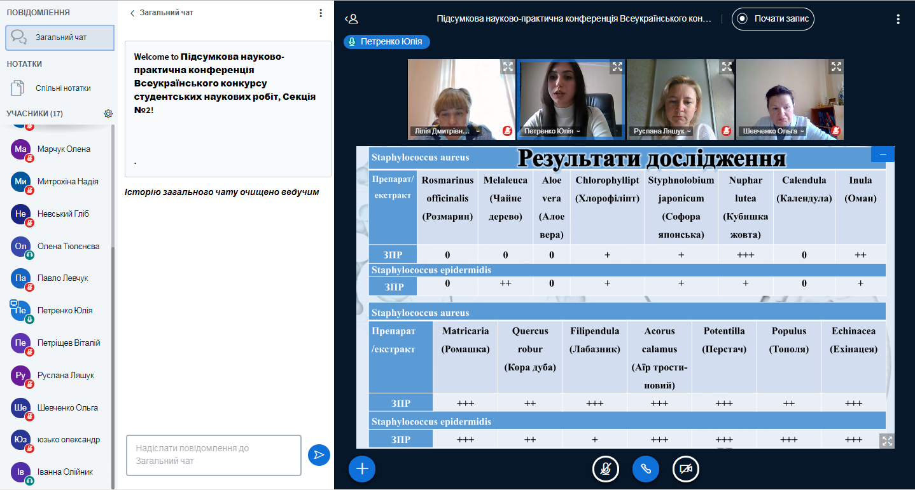The width and height of the screenshot is (915, 490).
Task: Click presenter Петренко Юлія avatar icon
Action: [x=21, y=311]
